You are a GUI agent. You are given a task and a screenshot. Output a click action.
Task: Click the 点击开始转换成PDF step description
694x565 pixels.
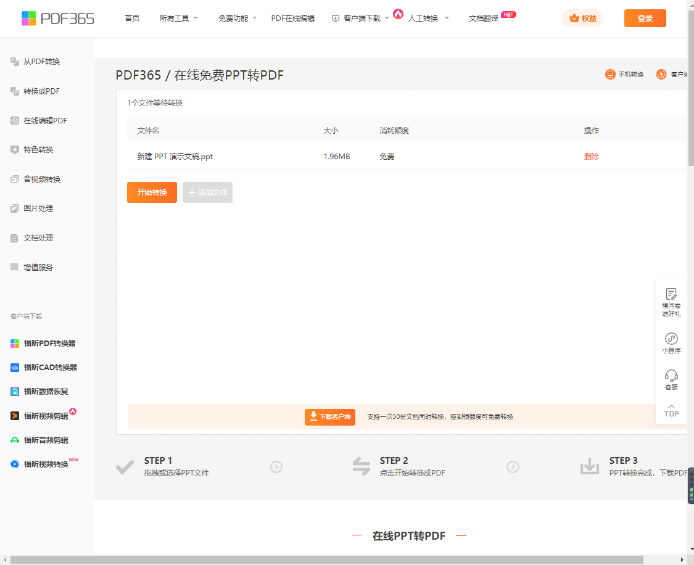[413, 473]
